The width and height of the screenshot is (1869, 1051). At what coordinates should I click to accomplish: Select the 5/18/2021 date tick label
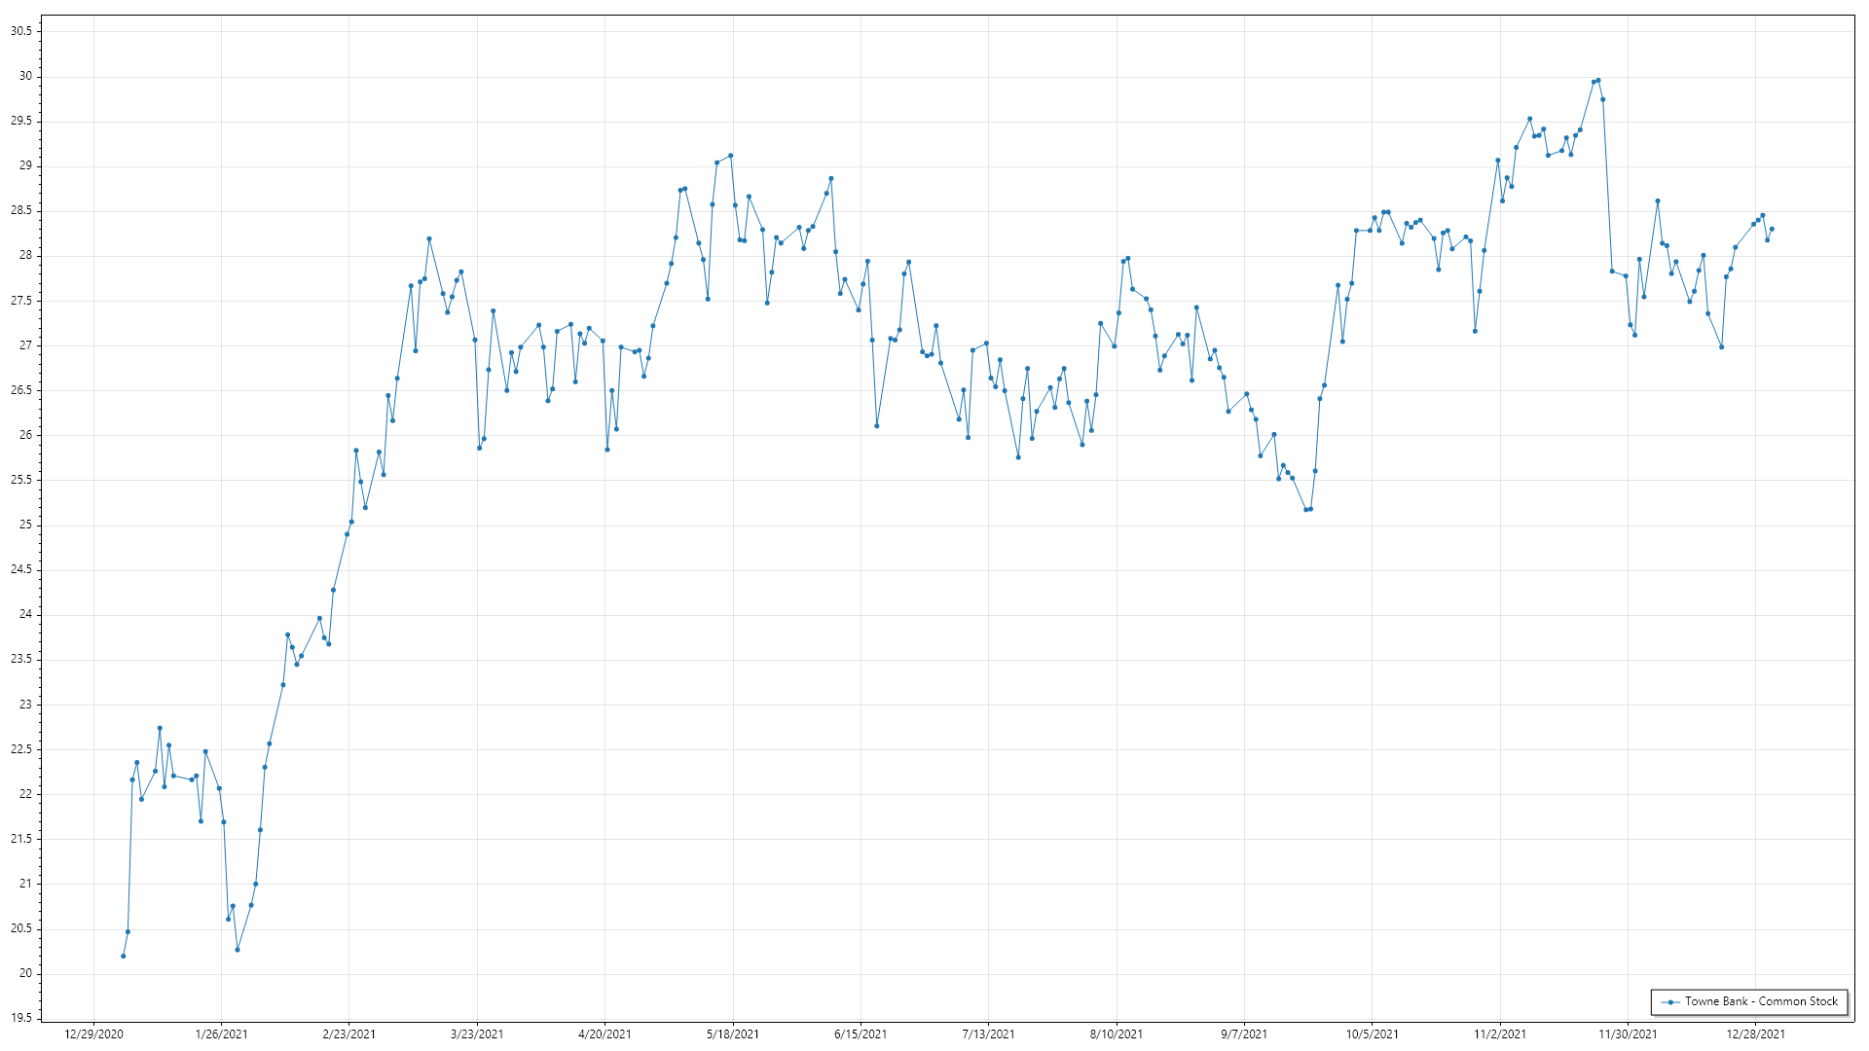733,1033
